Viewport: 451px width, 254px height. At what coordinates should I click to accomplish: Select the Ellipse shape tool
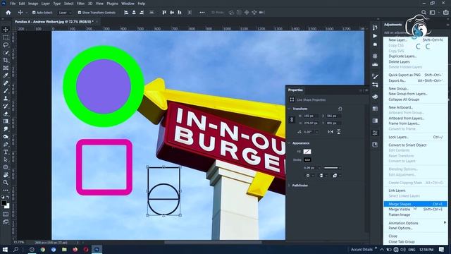(6, 167)
